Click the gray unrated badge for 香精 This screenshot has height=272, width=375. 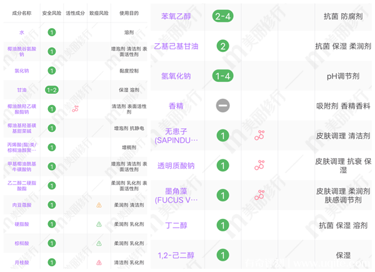click(222, 106)
